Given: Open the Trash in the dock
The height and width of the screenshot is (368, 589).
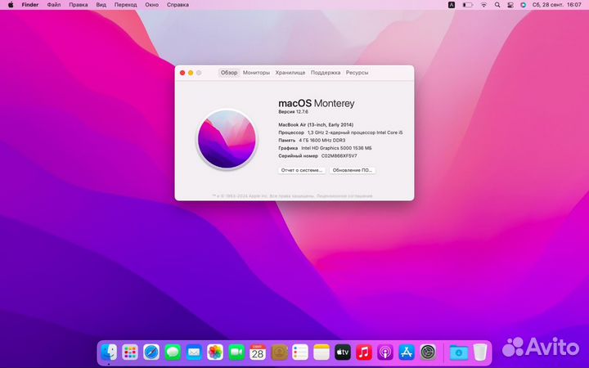Looking at the screenshot, I should tap(479, 352).
